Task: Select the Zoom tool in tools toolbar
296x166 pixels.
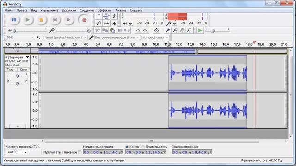Action: pyautogui.click(x=99, y=24)
